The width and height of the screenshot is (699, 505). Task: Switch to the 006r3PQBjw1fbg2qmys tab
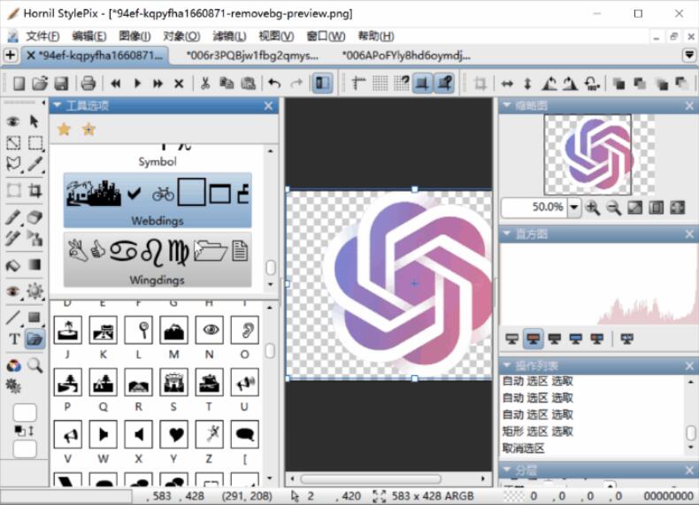pyautogui.click(x=252, y=56)
